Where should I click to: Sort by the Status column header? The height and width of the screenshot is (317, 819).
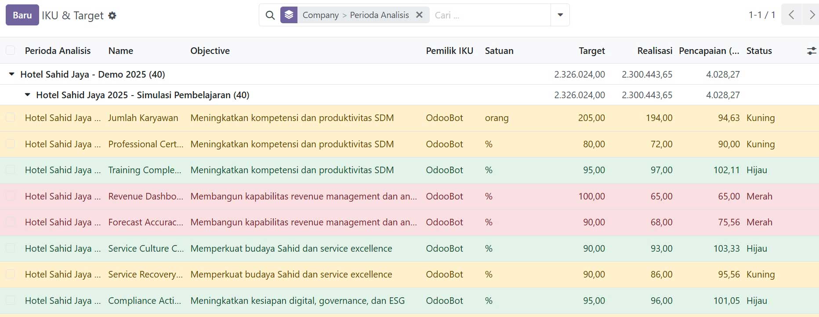[x=759, y=51]
